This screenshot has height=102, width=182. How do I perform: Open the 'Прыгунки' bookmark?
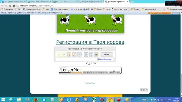click(60, 9)
